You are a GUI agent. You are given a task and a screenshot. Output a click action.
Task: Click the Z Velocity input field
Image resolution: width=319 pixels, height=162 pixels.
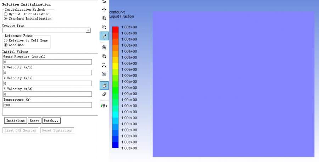click(x=47, y=94)
